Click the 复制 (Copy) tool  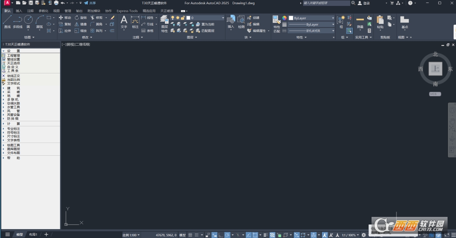coord(65,24)
